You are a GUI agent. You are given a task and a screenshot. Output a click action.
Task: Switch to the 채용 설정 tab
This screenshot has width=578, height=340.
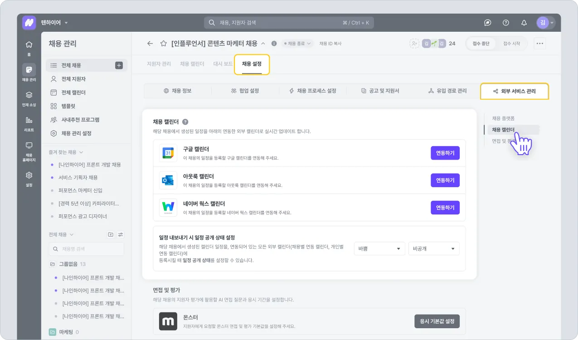[x=252, y=64]
